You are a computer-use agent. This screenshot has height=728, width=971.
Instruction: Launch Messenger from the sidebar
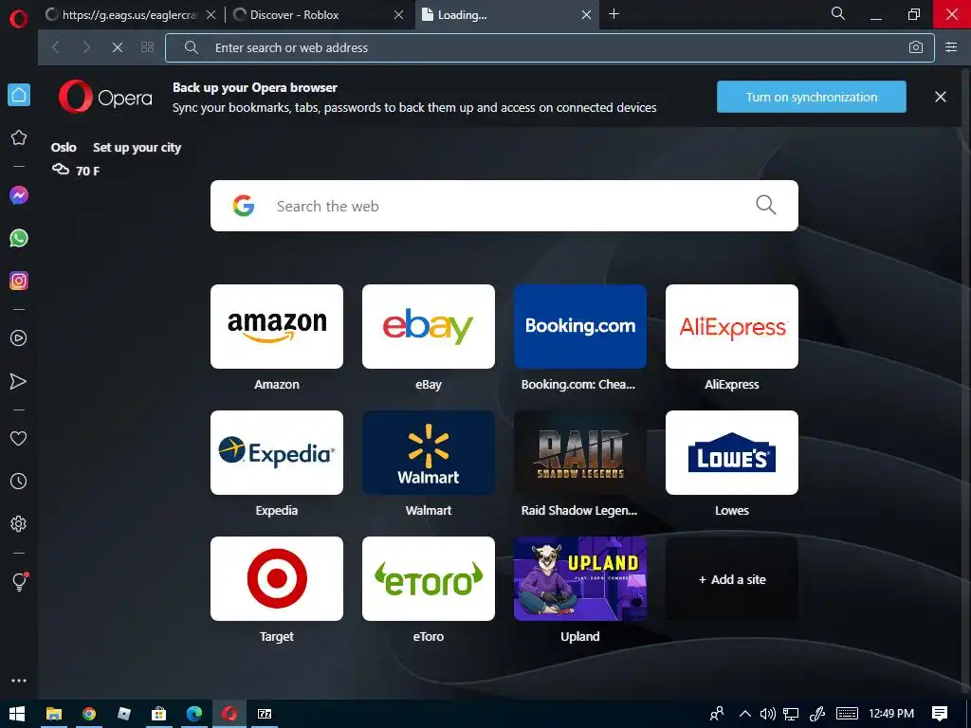coord(19,195)
